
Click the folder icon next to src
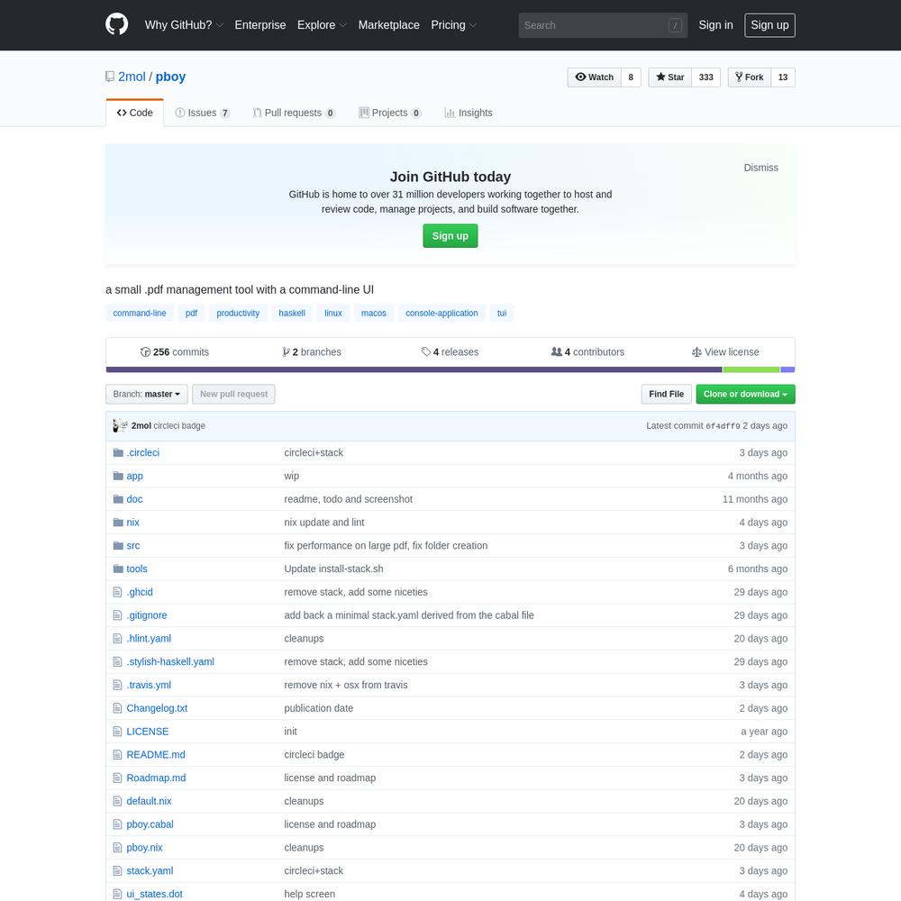point(118,545)
